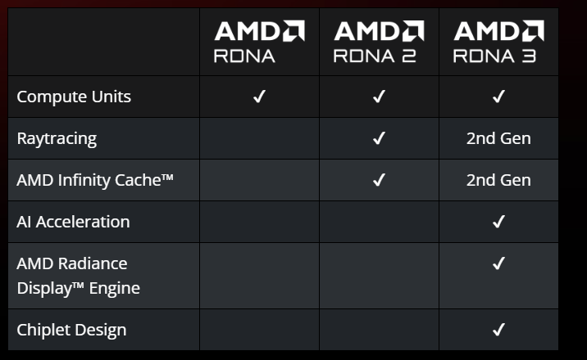587x360 pixels.
Task: Click the AMD RDNA logo header
Action: 259,42
